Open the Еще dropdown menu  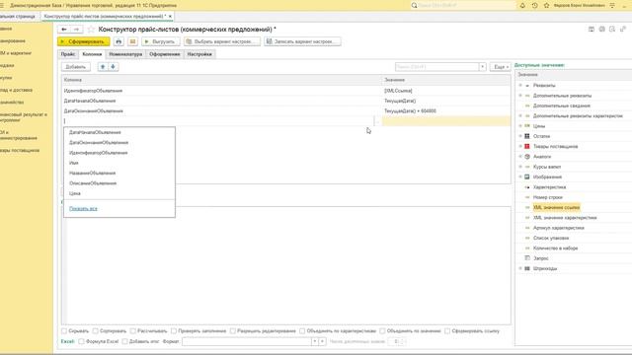point(501,67)
